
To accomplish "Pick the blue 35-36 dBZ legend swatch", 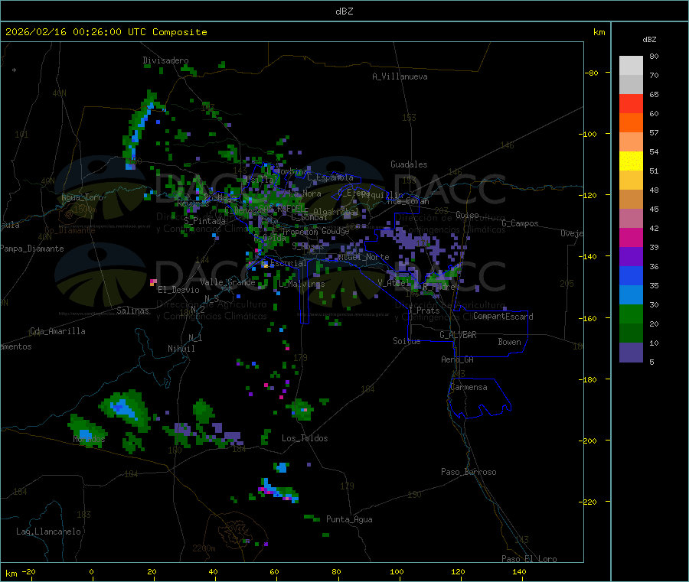I will pyautogui.click(x=631, y=275).
